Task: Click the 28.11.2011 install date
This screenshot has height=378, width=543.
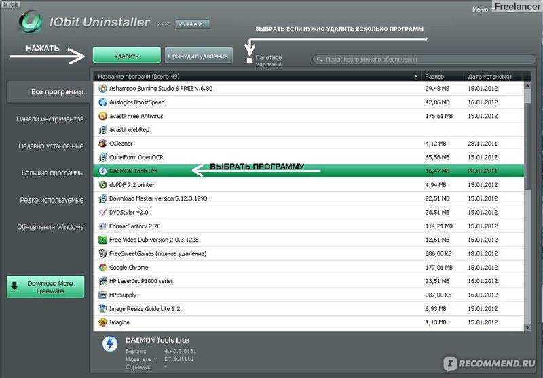Action: [483, 144]
